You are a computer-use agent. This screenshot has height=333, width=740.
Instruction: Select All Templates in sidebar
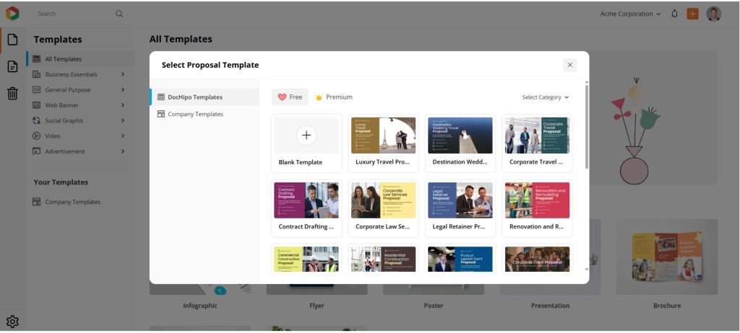coord(80,59)
